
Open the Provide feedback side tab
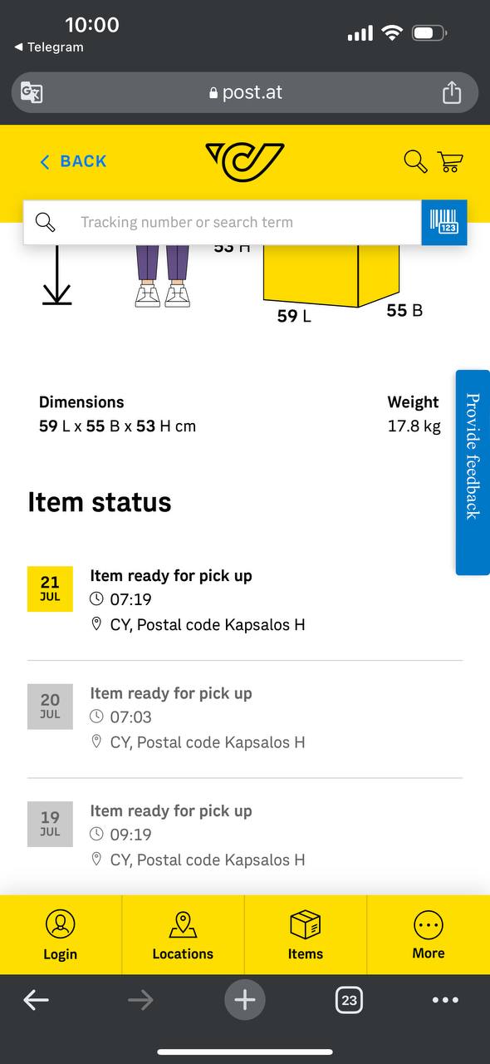pos(473,472)
